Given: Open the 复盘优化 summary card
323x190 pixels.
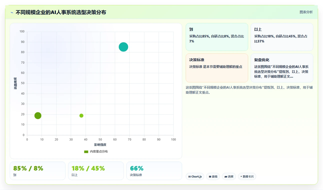Looking at the screenshot, I should [282, 68].
